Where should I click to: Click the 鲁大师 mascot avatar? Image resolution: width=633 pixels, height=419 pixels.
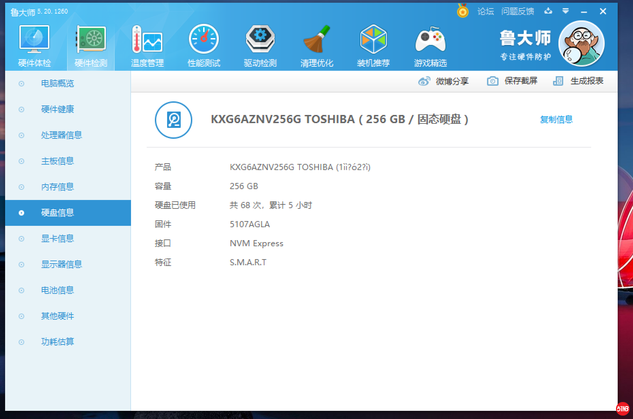pyautogui.click(x=582, y=44)
